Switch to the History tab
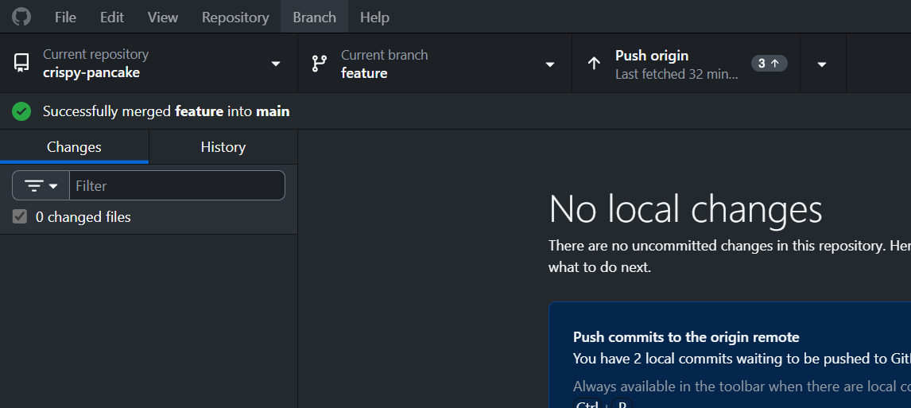 [x=223, y=146]
